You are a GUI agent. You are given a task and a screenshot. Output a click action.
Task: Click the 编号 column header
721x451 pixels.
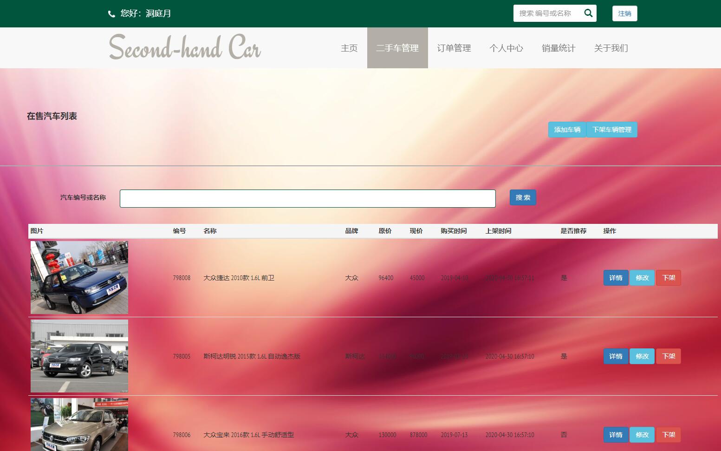(x=179, y=231)
